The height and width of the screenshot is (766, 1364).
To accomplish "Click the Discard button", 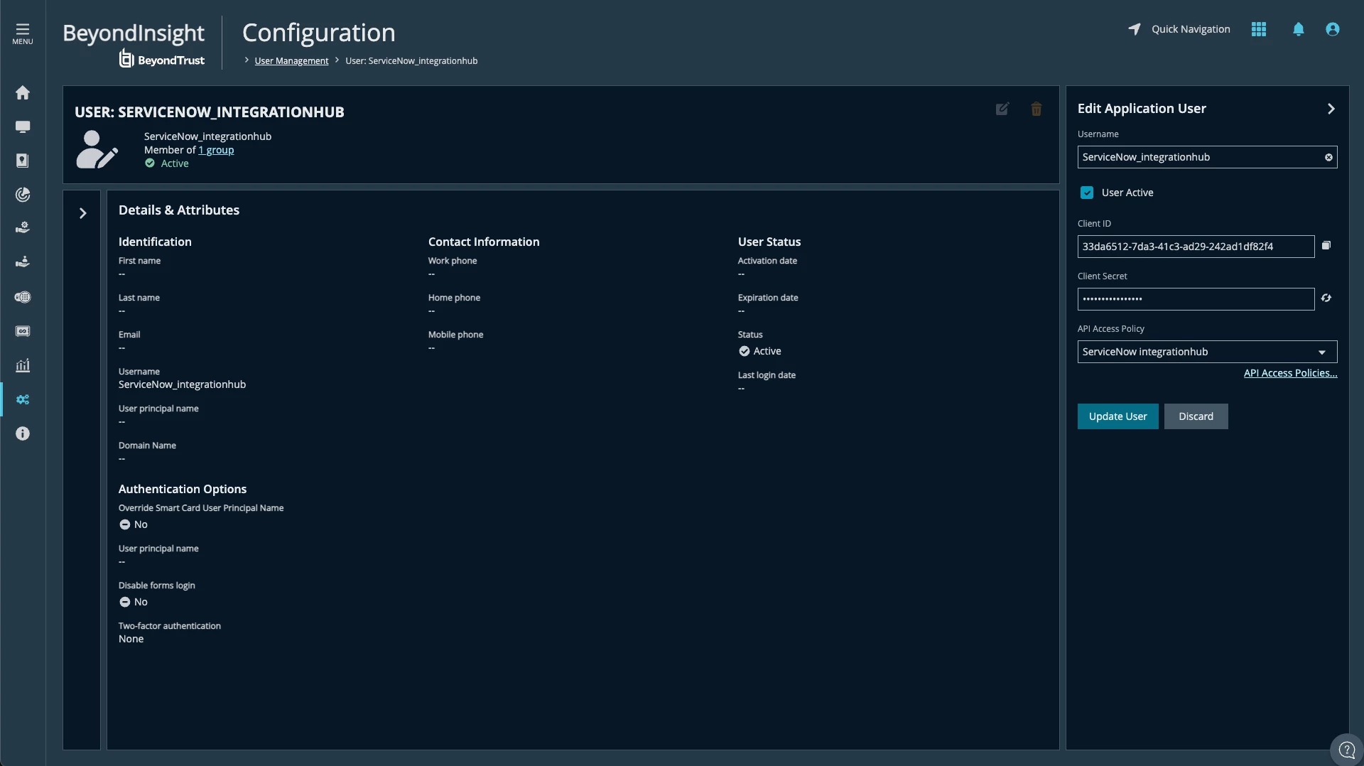I will pyautogui.click(x=1196, y=416).
